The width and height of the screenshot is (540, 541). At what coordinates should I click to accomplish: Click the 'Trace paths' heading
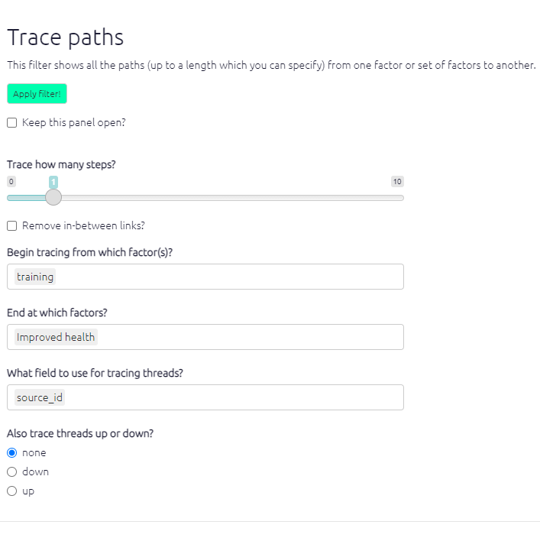click(66, 37)
